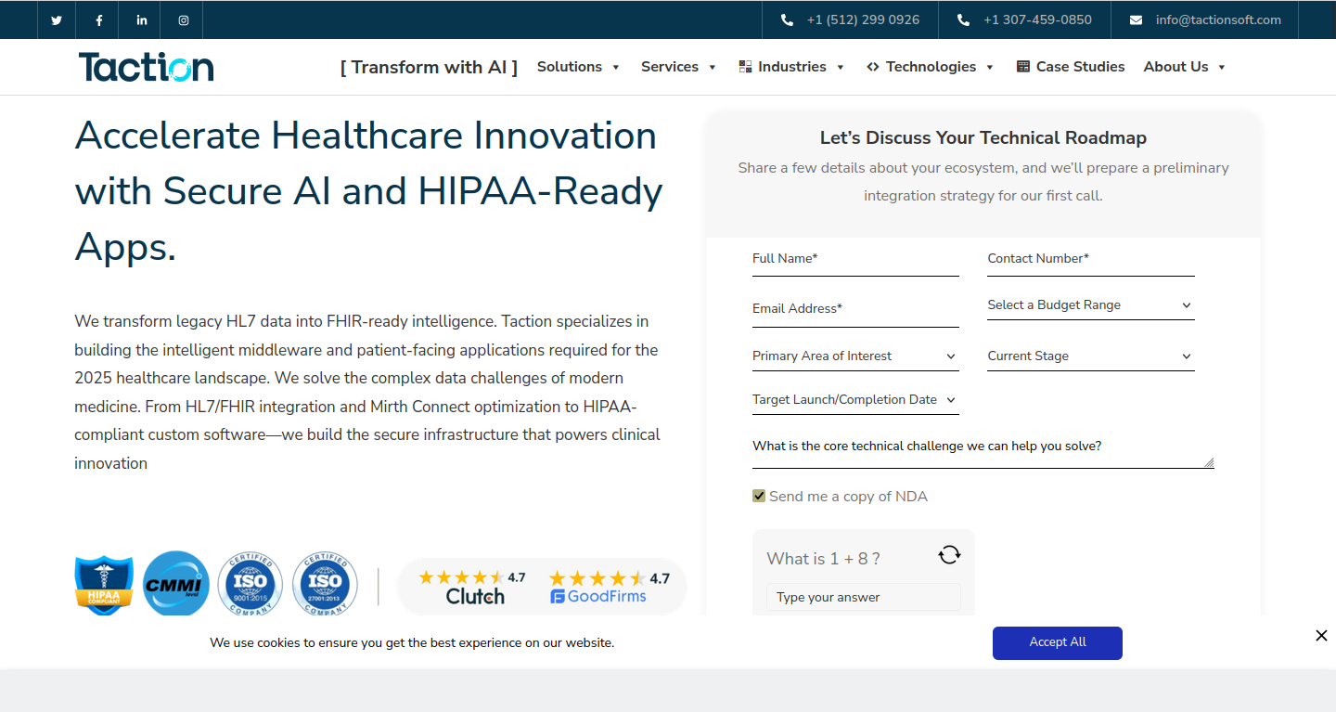
Task: Open the Instagram social icon
Action: pos(183,20)
